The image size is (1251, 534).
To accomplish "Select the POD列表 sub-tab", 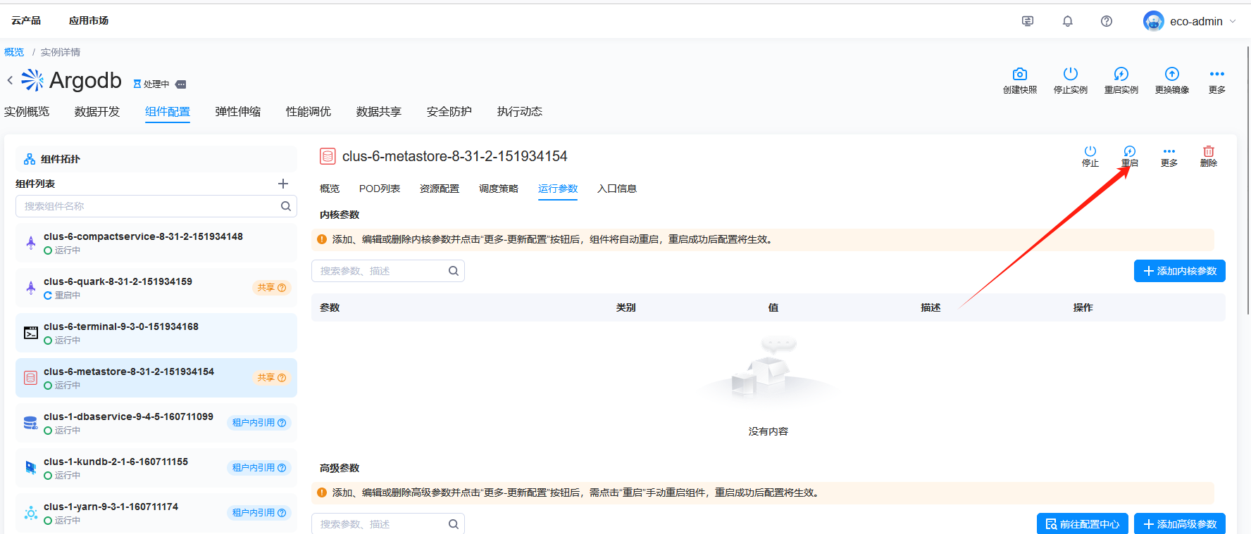I will [380, 189].
